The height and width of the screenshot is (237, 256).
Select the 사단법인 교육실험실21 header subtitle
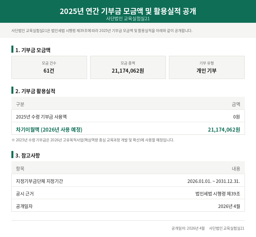point(128,19)
